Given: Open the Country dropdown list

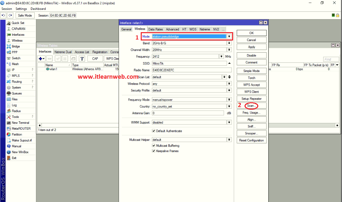Looking at the screenshot, I should pos(229,106).
